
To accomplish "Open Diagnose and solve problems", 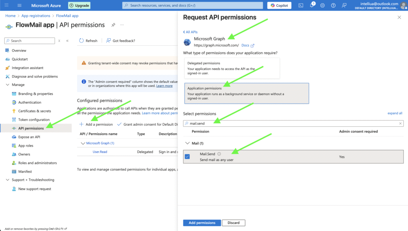I will click(36, 76).
